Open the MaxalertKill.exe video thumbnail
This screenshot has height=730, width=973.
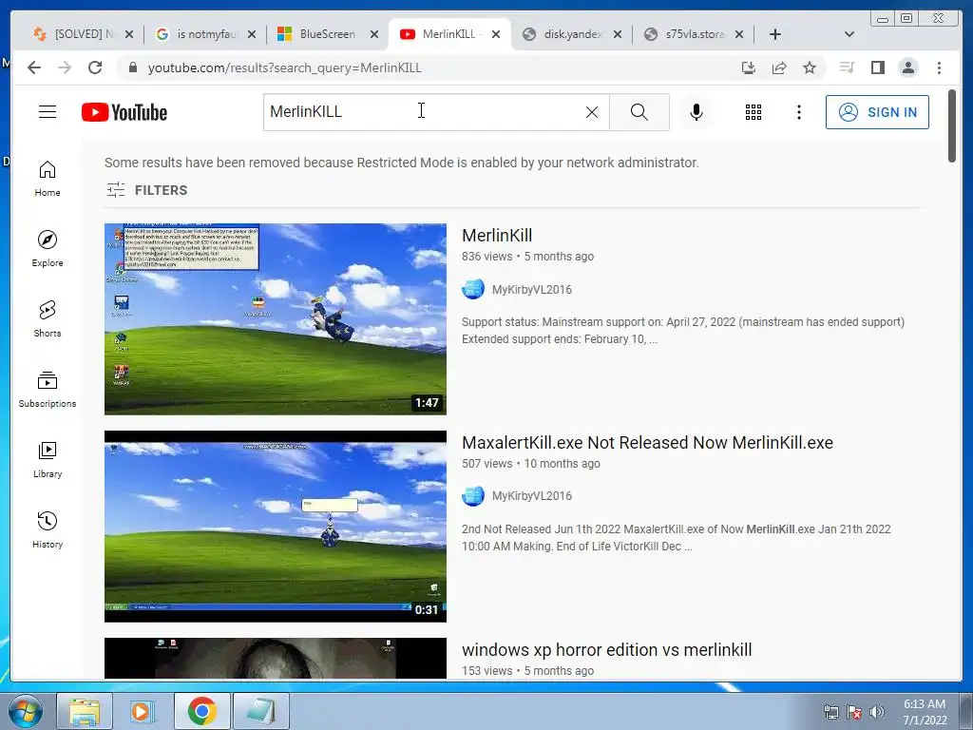275,527
